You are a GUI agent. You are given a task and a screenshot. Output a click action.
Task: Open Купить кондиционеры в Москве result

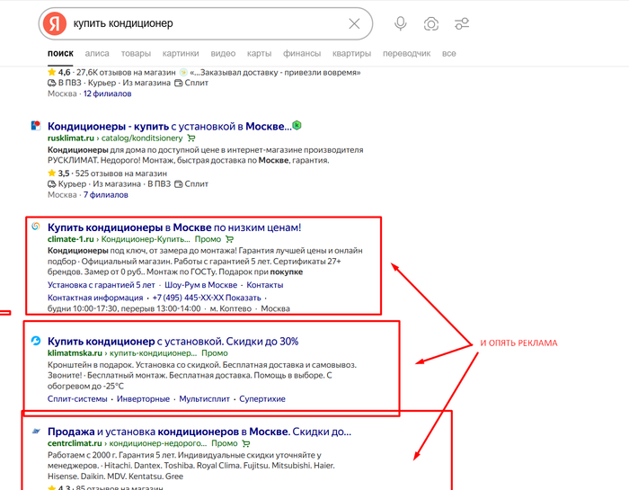tap(173, 227)
